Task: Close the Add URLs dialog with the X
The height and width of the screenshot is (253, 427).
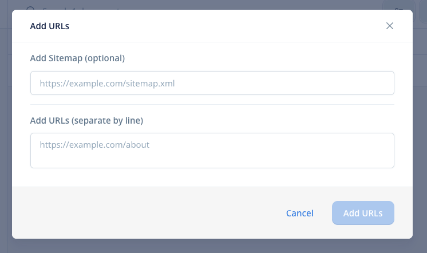Action: tap(390, 26)
